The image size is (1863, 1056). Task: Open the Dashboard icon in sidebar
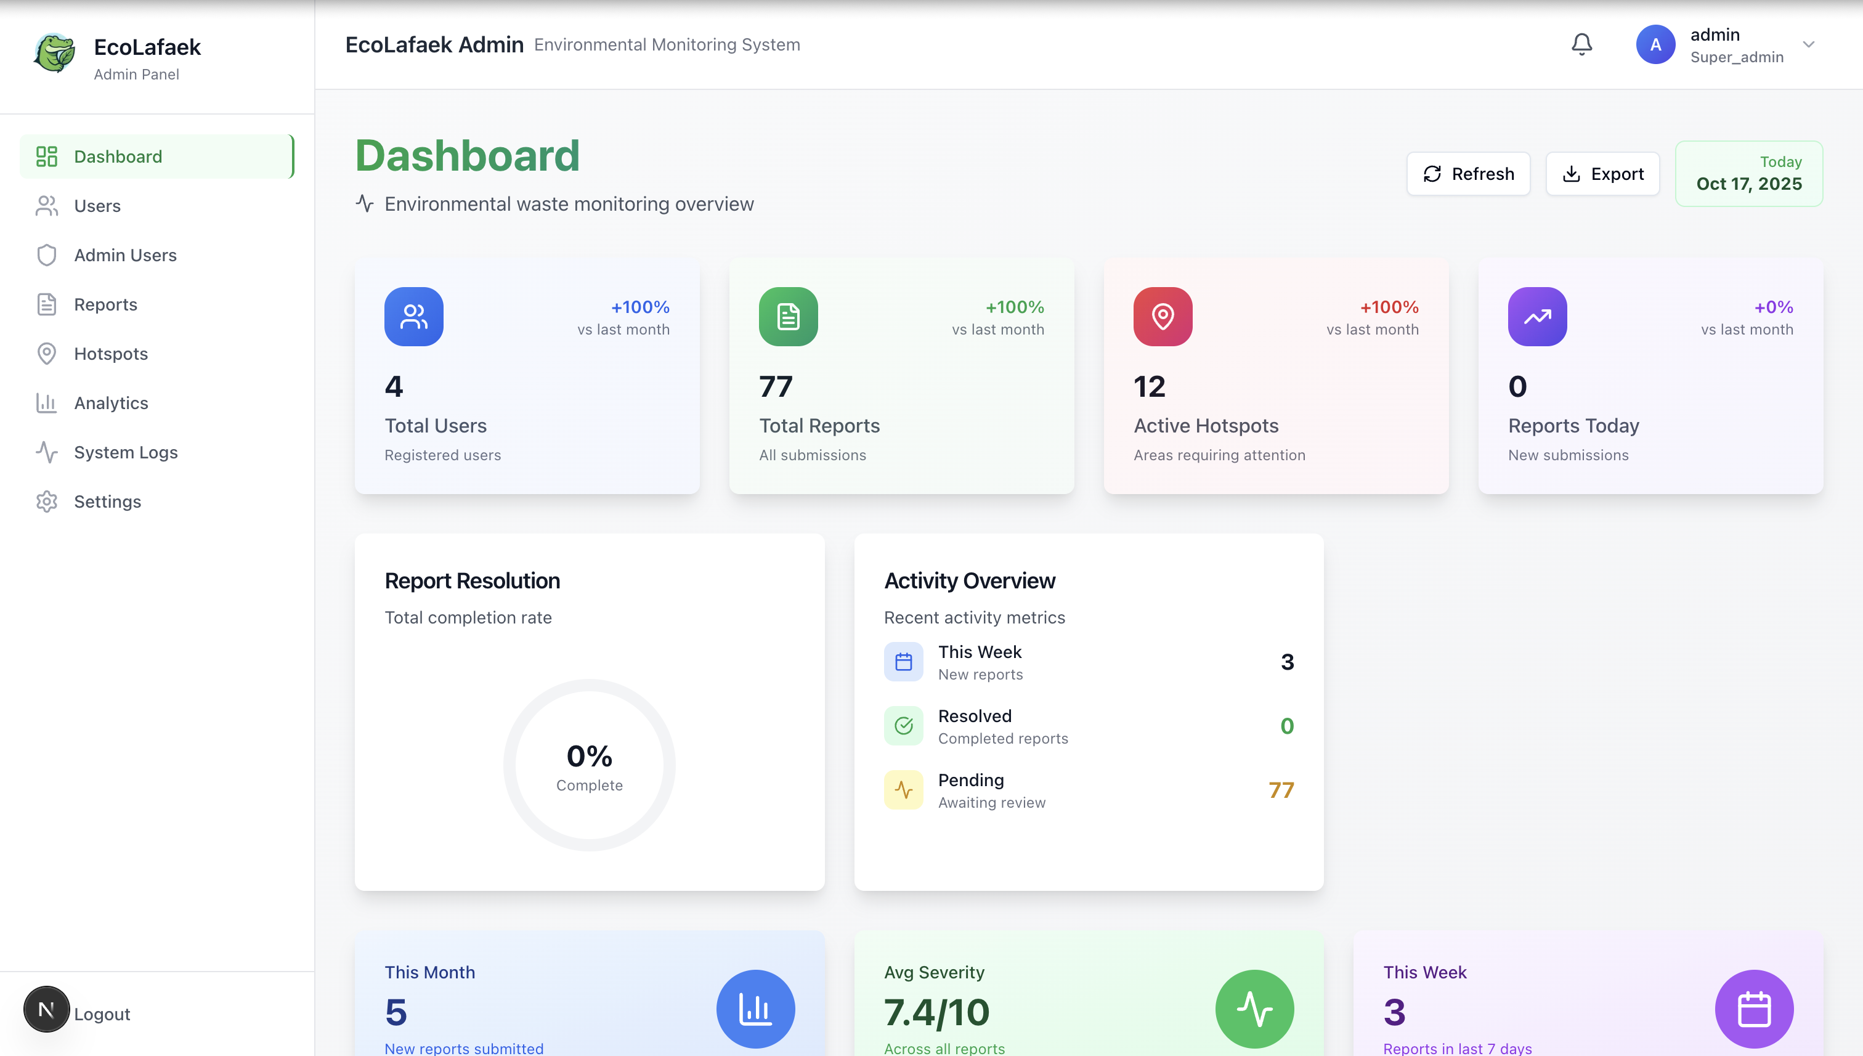pyautogui.click(x=46, y=156)
